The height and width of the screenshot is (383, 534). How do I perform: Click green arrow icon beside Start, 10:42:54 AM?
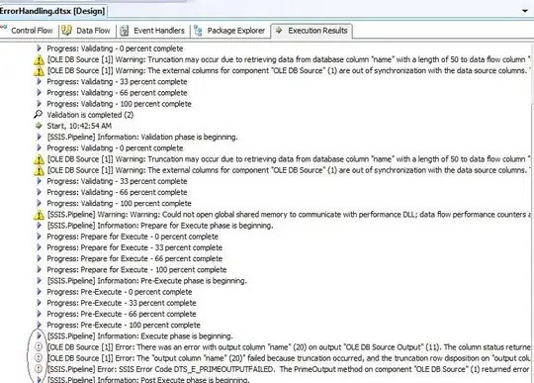pos(39,126)
